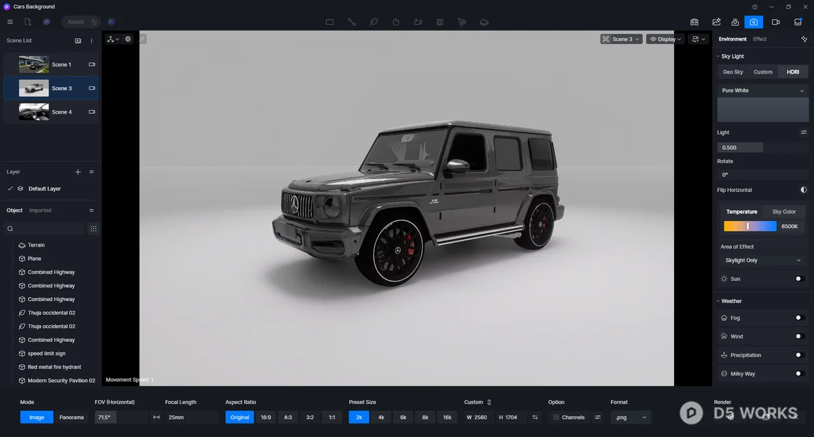
Task: Update camera for Scene 4
Action: (x=92, y=112)
